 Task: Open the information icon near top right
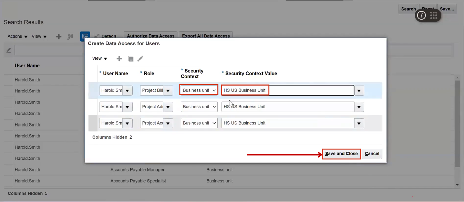[421, 15]
